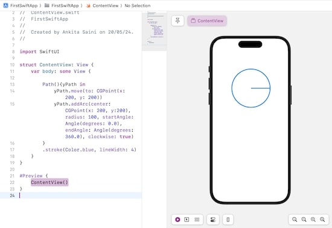Click line number 13 in the gutter
This screenshot has width=332, height=228.
(x=12, y=84)
